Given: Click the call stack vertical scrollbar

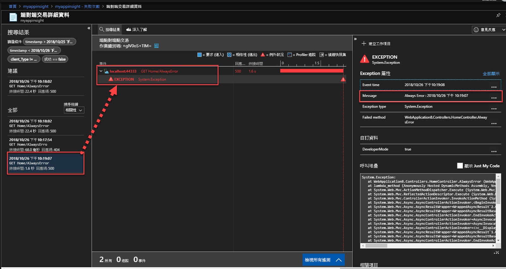Looking at the screenshot, I should (x=498, y=192).
